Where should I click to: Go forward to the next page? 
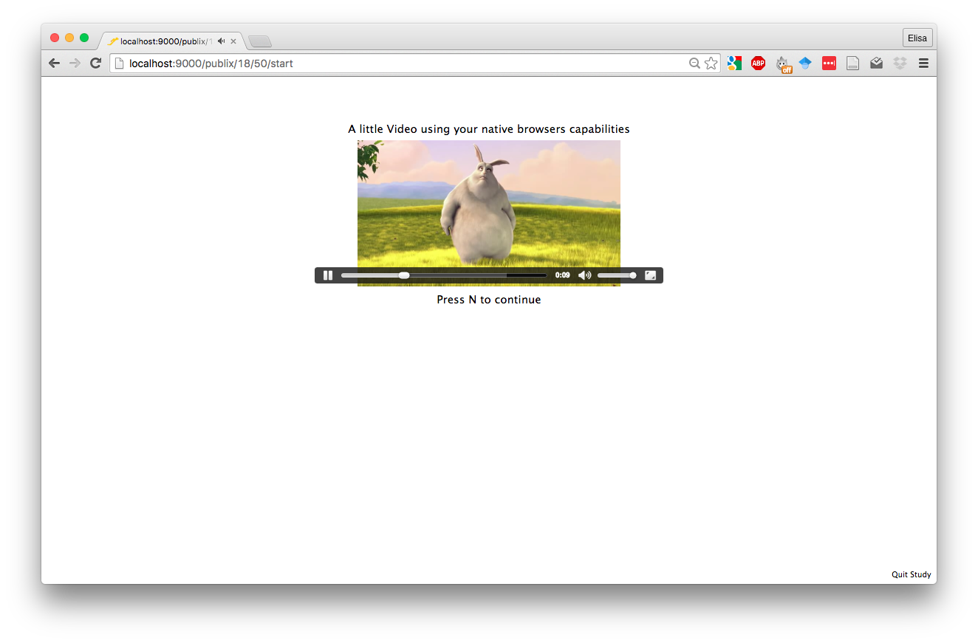coord(75,63)
